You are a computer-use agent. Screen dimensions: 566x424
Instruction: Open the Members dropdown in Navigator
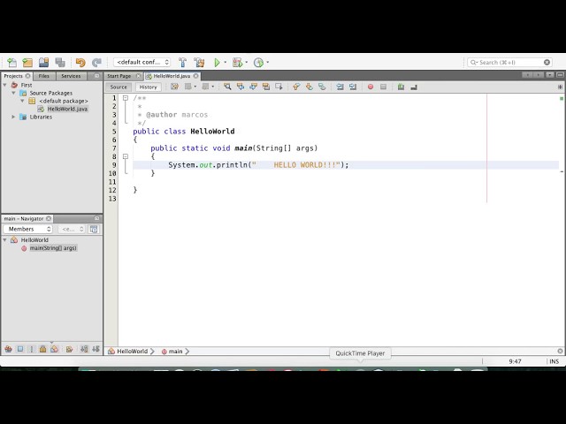[x=28, y=229]
